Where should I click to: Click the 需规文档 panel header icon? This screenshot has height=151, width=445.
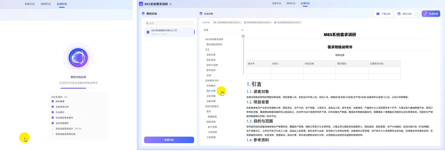tap(143, 14)
